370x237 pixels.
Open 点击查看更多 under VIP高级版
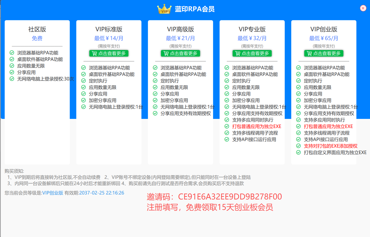coord(180,53)
